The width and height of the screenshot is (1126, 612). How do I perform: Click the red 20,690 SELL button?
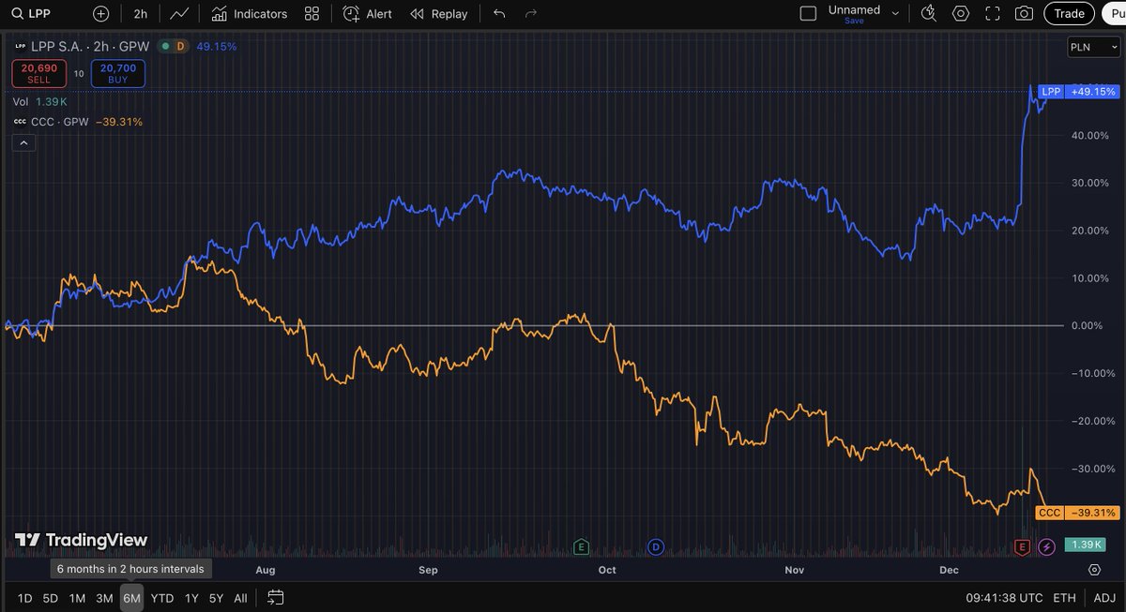click(x=39, y=73)
